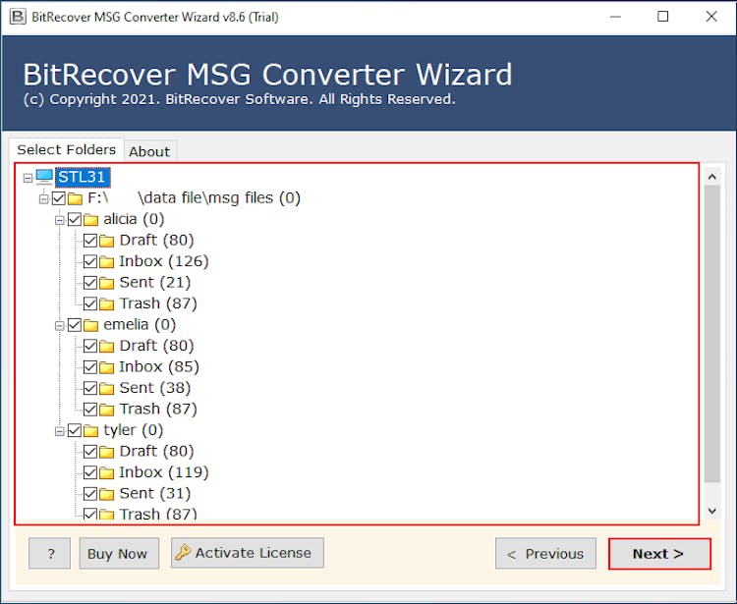
Task: Collapse the emelia folder tree node
Action: [60, 325]
